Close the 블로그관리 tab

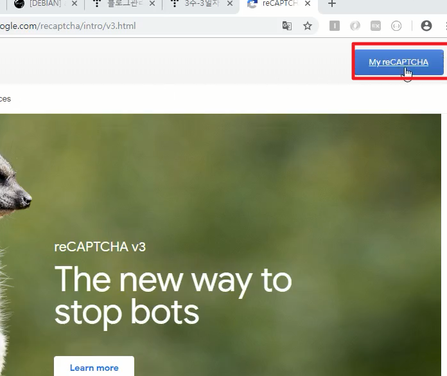coord(152,4)
